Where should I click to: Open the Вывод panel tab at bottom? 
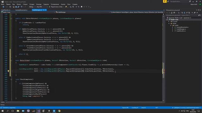click(x=3, y=105)
